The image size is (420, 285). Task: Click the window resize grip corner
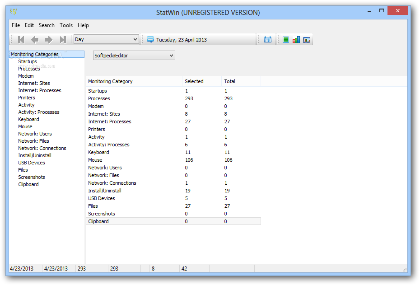[405, 270]
